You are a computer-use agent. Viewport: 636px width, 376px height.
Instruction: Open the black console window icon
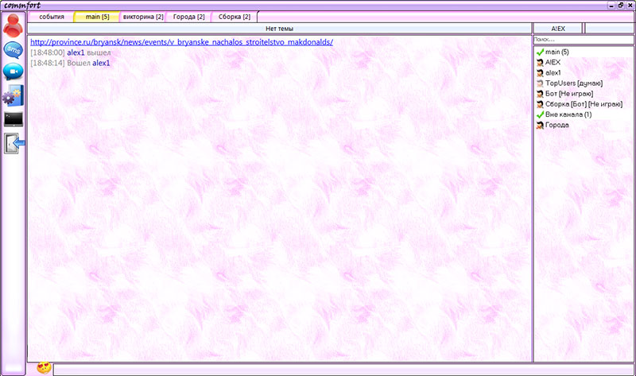click(x=13, y=119)
